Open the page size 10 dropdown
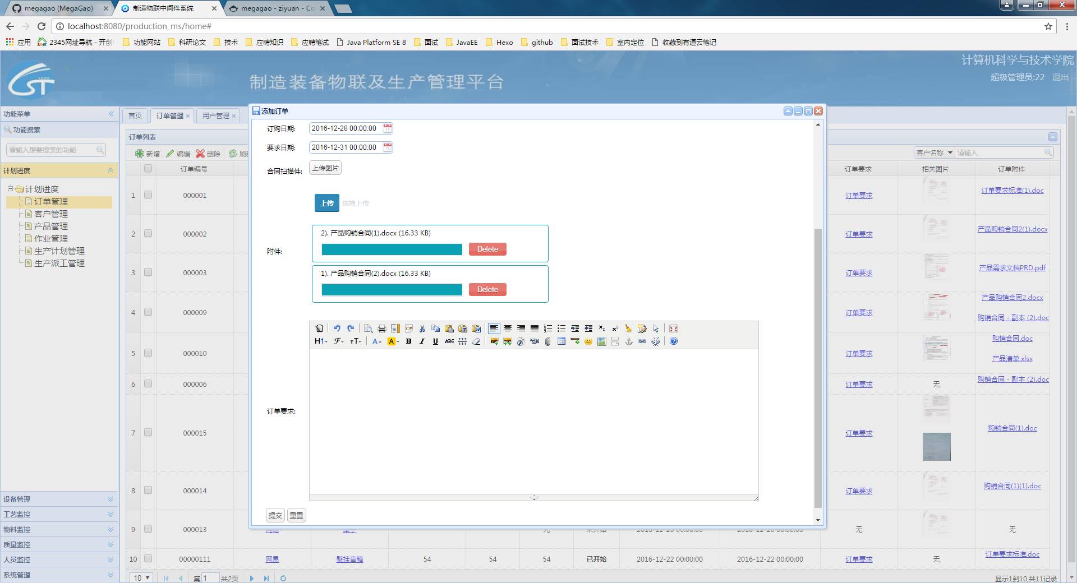The height and width of the screenshot is (583, 1077). 141,578
